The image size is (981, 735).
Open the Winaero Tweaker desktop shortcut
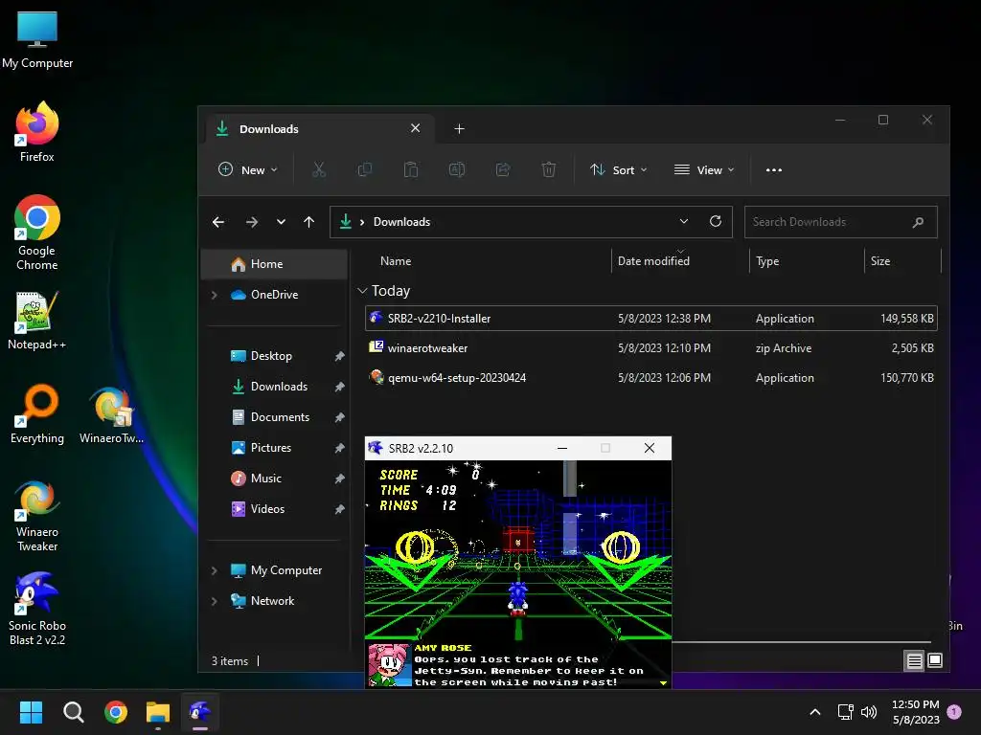pyautogui.click(x=37, y=515)
